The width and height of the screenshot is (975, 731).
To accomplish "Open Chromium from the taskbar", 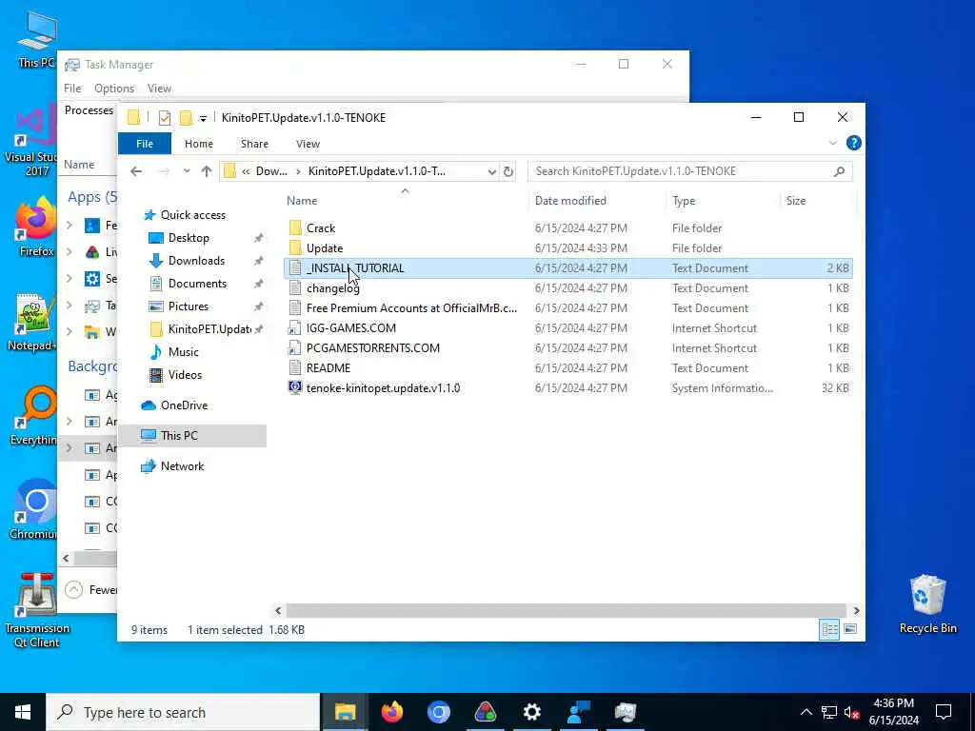I will click(x=438, y=712).
